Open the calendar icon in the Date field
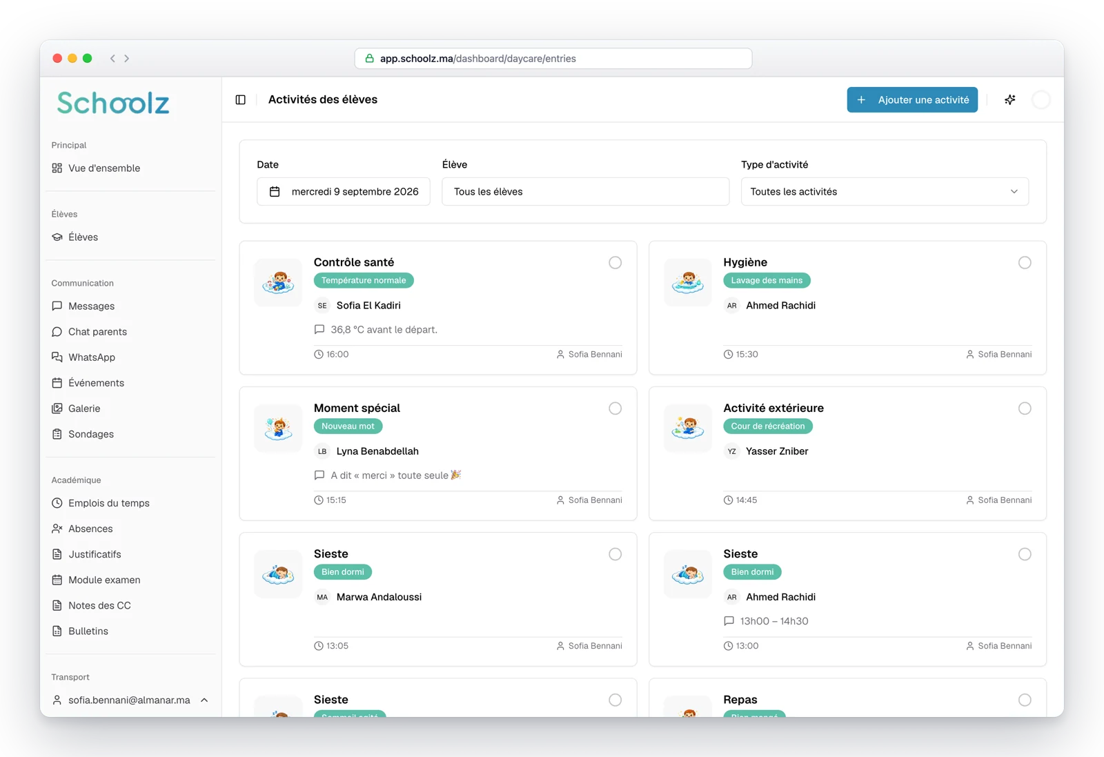This screenshot has height=757, width=1104. pos(275,192)
